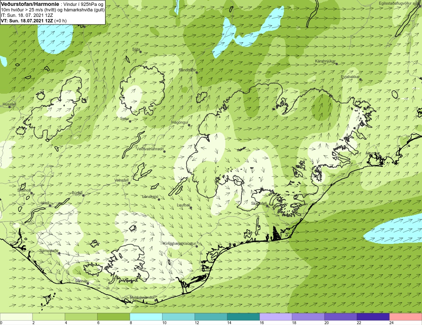Click the legend value 24
Image resolution: width=422 pixels, height=325 pixels.
pos(392,323)
